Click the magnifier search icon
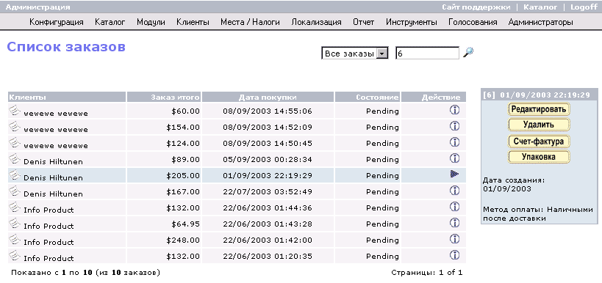Image resolution: width=602 pixels, height=283 pixels. (x=468, y=53)
